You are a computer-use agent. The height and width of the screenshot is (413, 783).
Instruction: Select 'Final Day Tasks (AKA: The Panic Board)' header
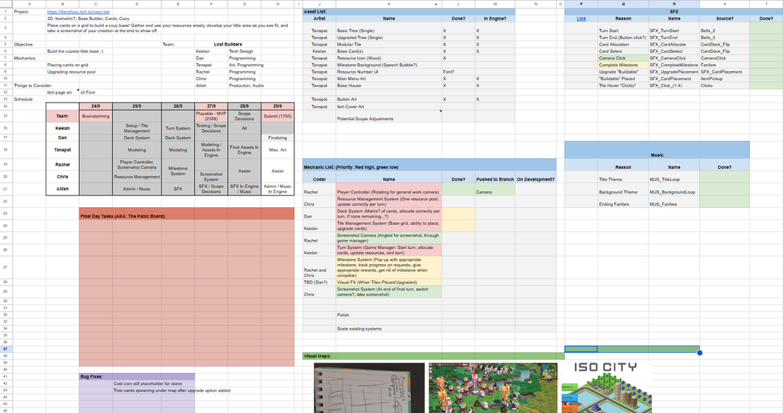[x=187, y=214]
